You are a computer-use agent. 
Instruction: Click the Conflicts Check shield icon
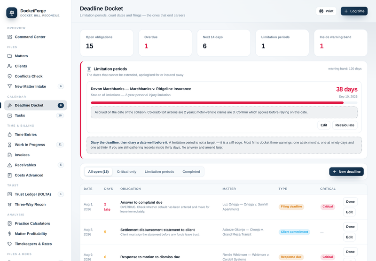9,76
